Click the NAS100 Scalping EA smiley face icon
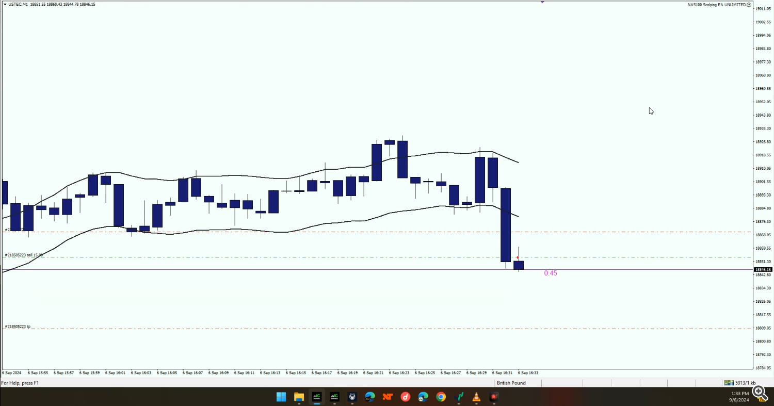774x406 pixels. tap(749, 5)
